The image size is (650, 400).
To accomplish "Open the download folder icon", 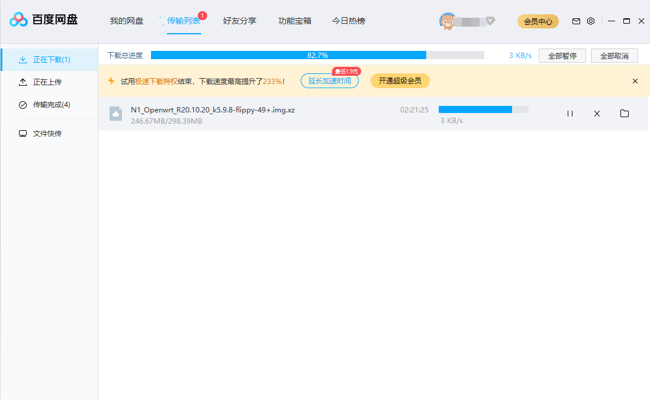I will coord(625,113).
